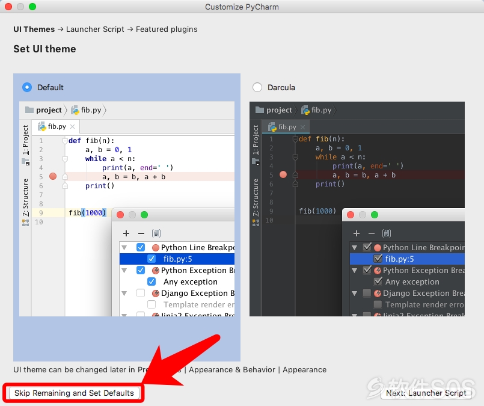Uncheck Python Exception checkbox in Default preview
484x406 pixels.
[x=141, y=270]
